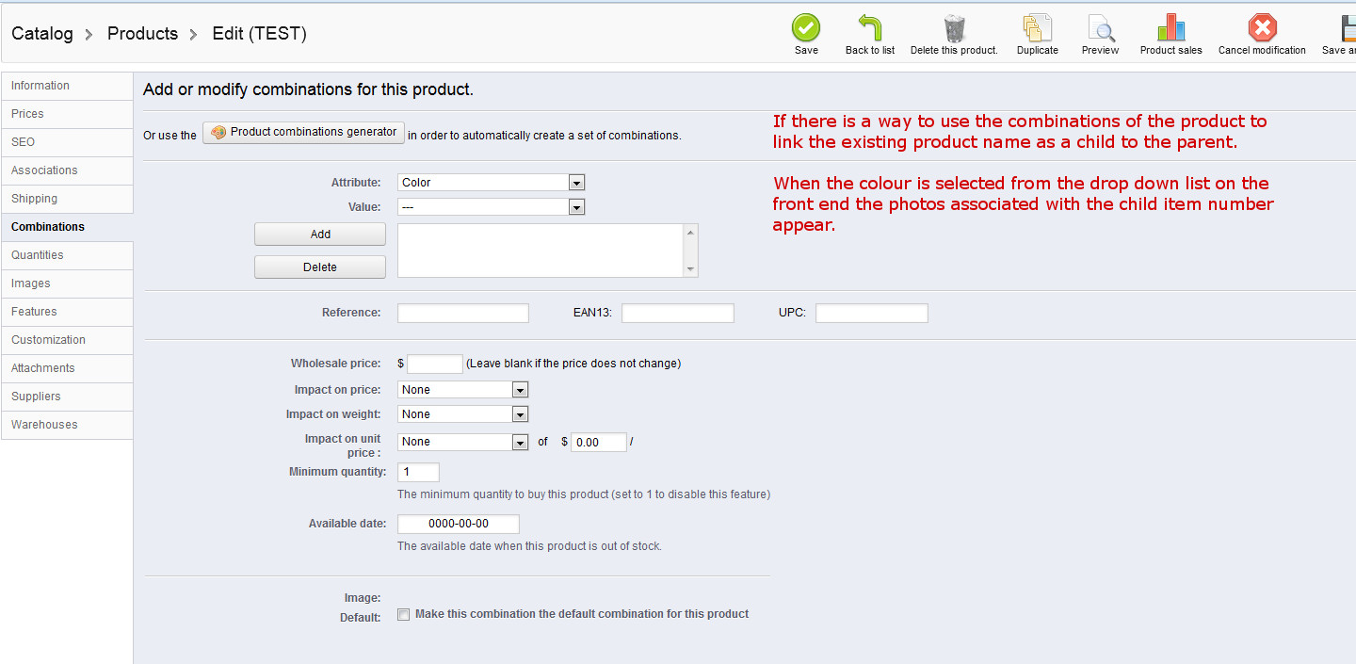Launch the Product combinations generator
1356x664 pixels.
click(303, 133)
